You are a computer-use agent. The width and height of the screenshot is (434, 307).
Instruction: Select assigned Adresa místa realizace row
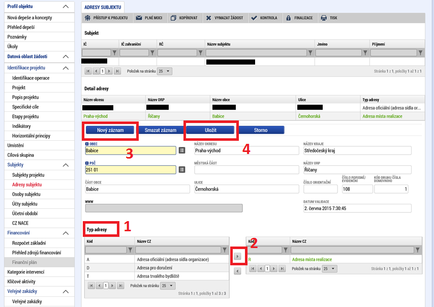(334, 260)
